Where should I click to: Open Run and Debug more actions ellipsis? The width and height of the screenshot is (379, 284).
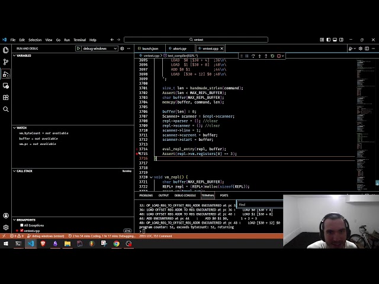point(129,49)
